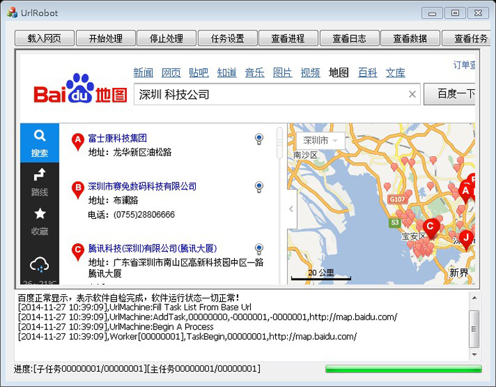The height and width of the screenshot is (387, 496).
Task: Click the UrlRobot app icon in title bar
Action: [12, 13]
